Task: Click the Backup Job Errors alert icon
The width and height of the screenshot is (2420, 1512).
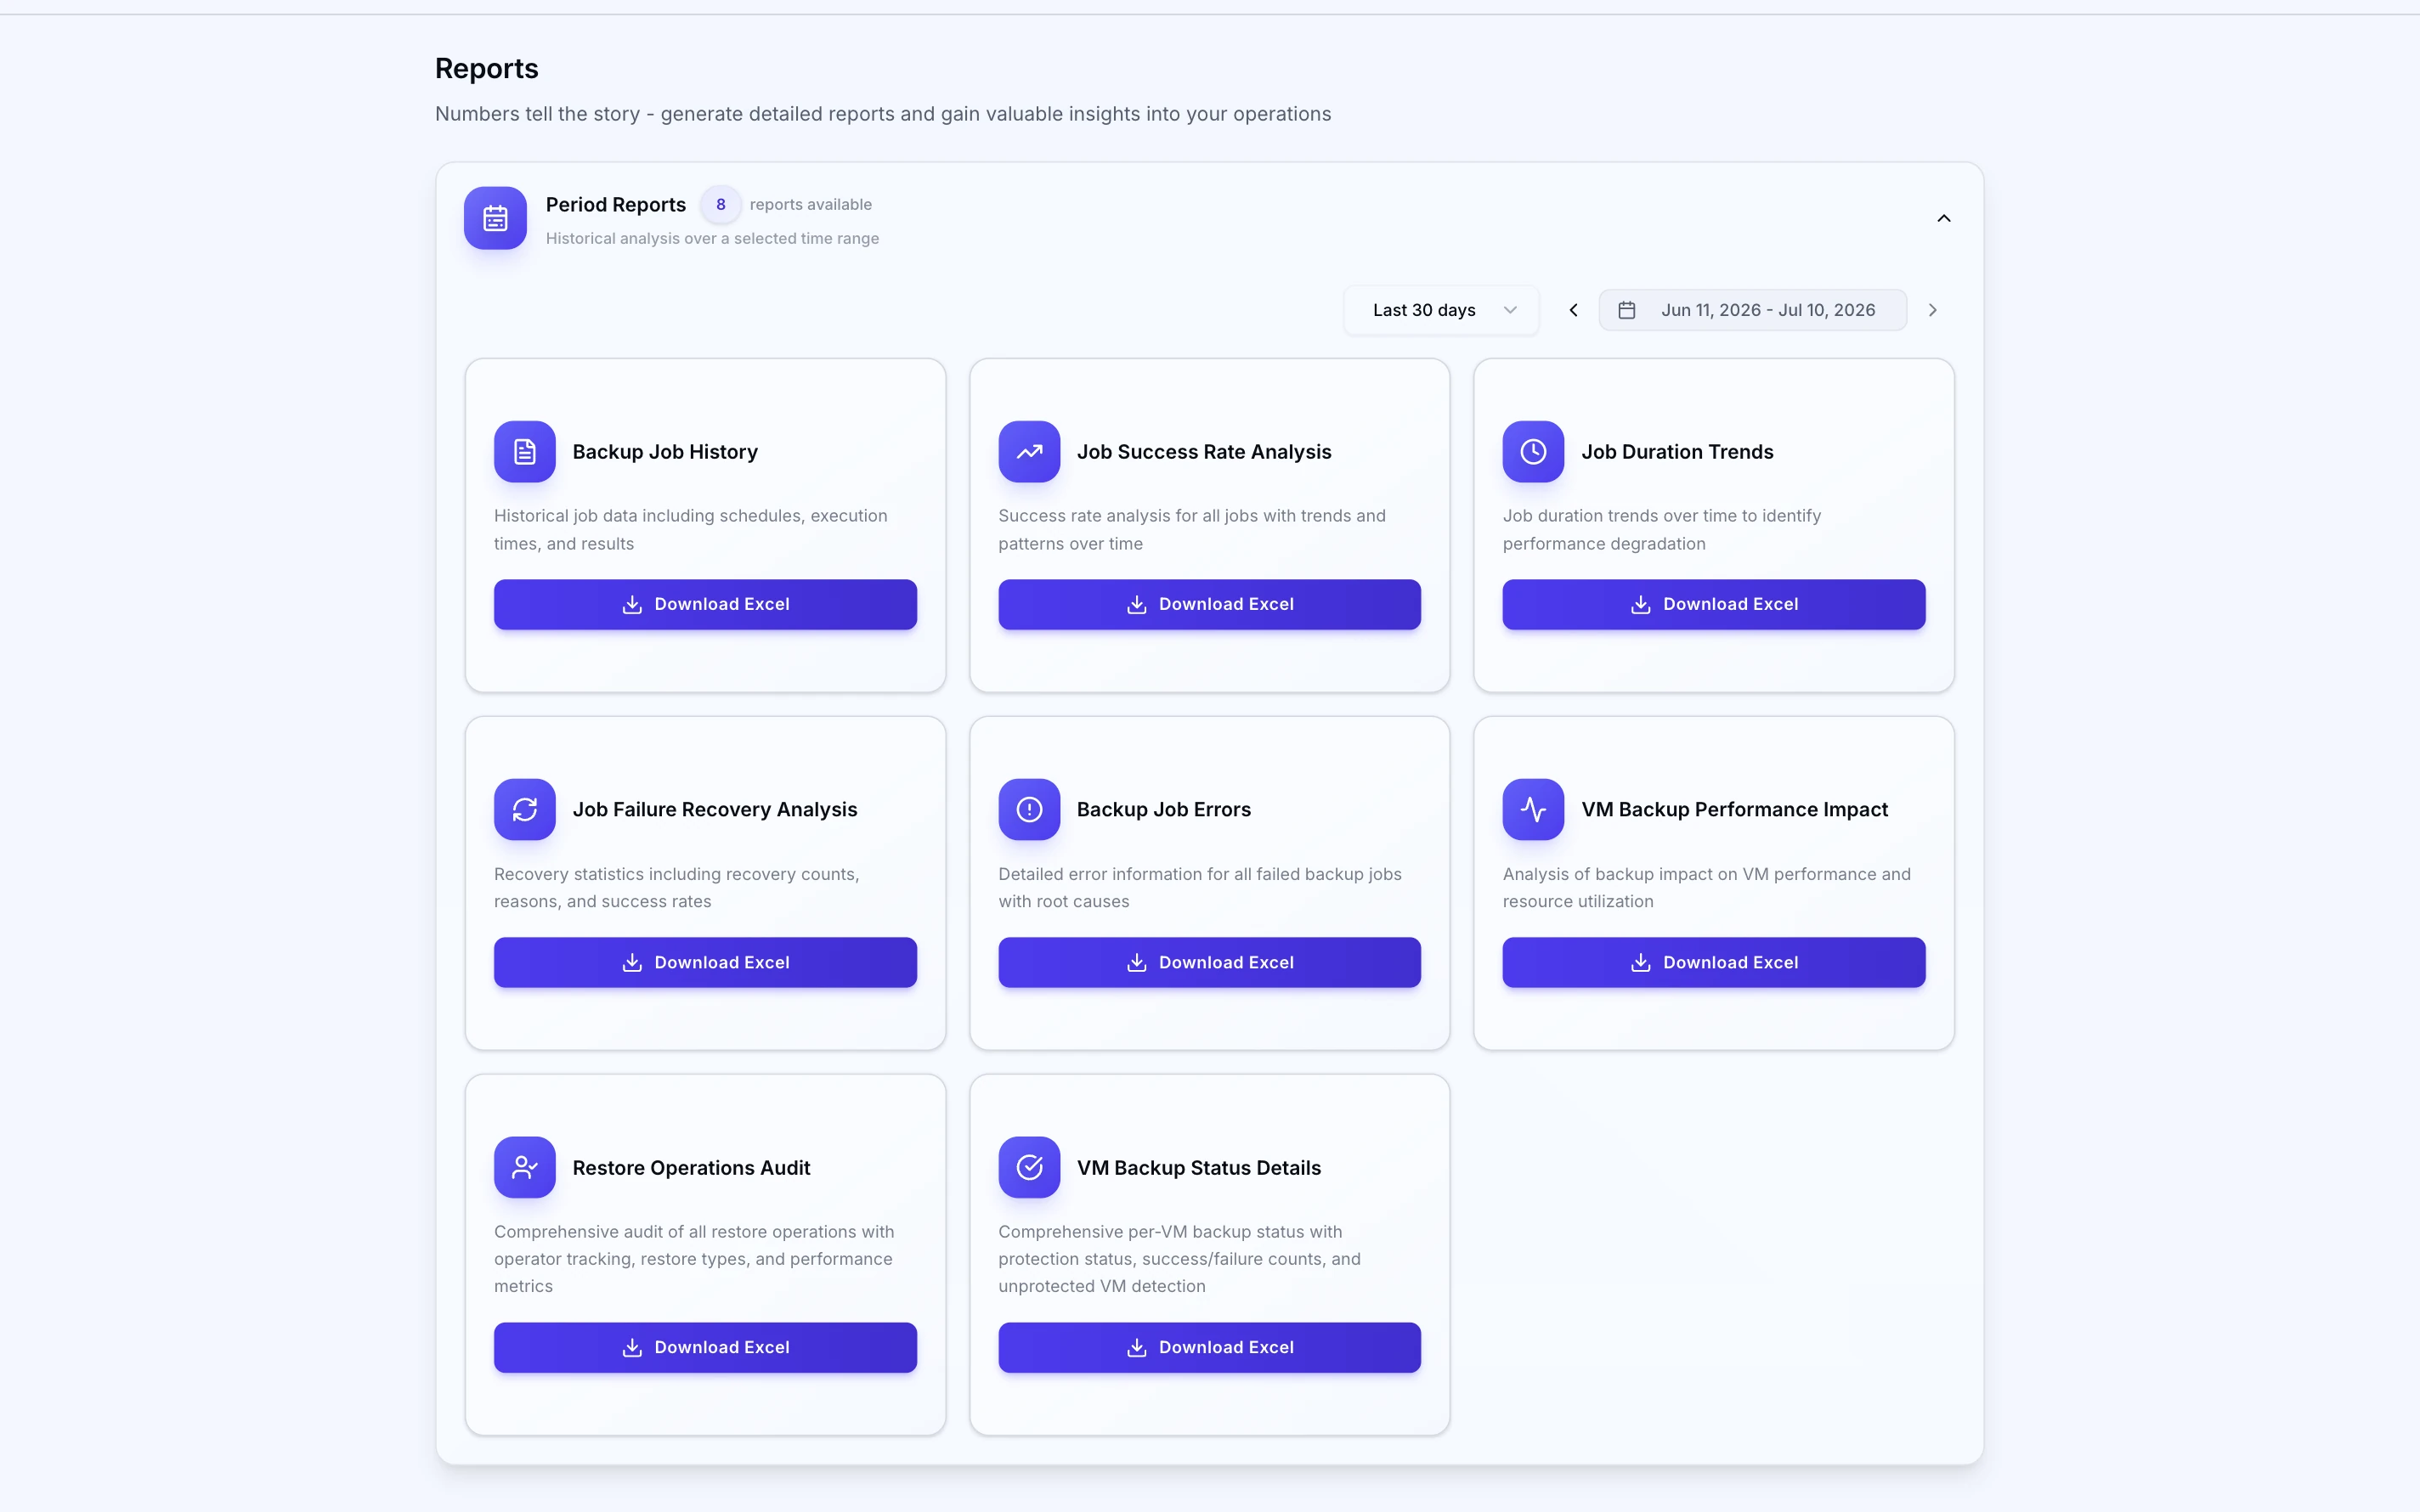Action: point(1029,809)
